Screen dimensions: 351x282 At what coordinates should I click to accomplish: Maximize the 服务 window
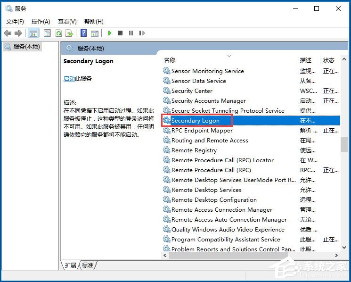click(x=317, y=8)
